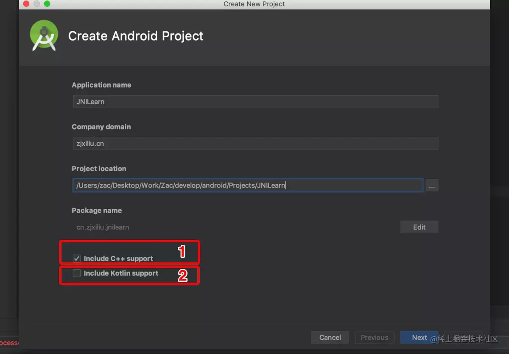Click the Android Studio logo icon
509x354 pixels.
pyautogui.click(x=44, y=36)
